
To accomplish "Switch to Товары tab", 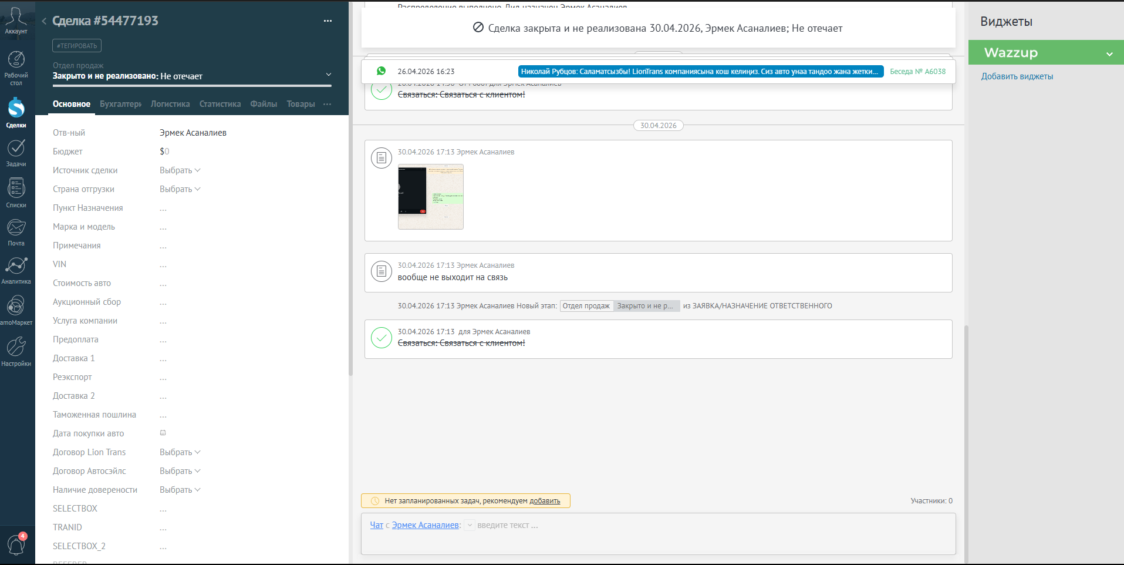I will click(301, 104).
